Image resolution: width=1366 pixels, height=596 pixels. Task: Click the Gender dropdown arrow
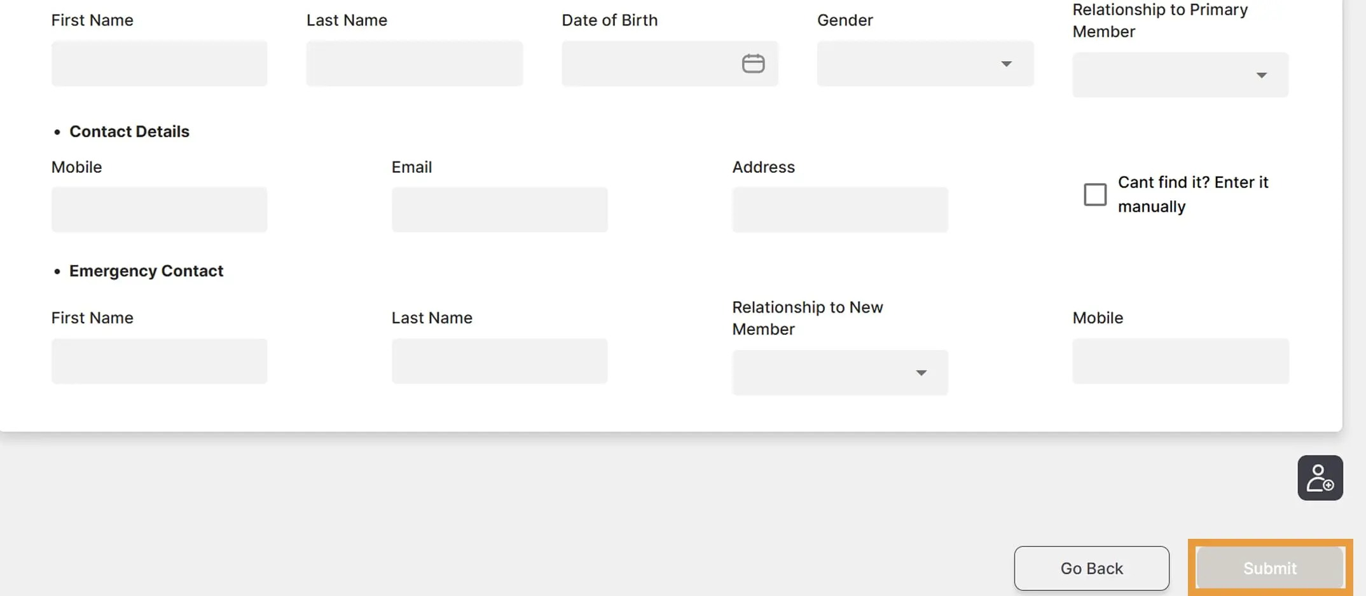coord(1006,64)
